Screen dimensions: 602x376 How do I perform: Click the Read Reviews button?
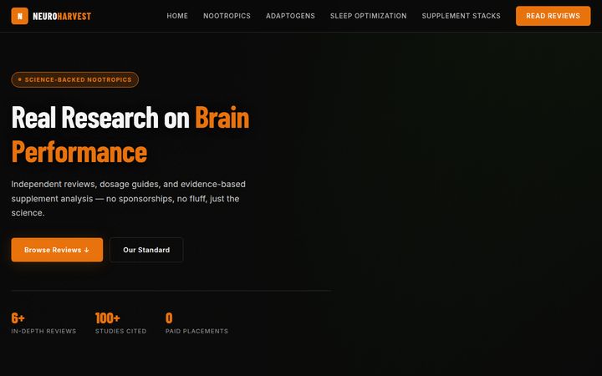pyautogui.click(x=553, y=16)
